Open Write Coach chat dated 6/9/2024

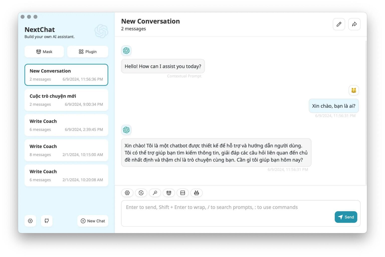[x=66, y=125]
